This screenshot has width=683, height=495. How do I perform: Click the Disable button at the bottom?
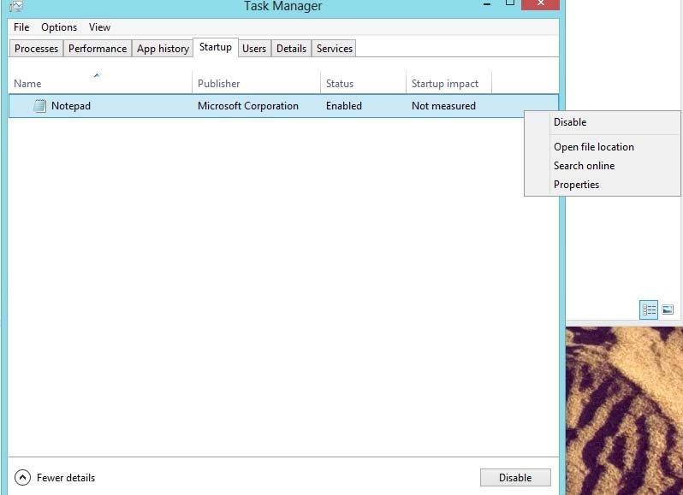515,478
